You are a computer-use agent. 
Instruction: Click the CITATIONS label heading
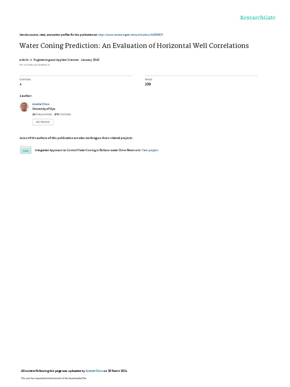25,79
